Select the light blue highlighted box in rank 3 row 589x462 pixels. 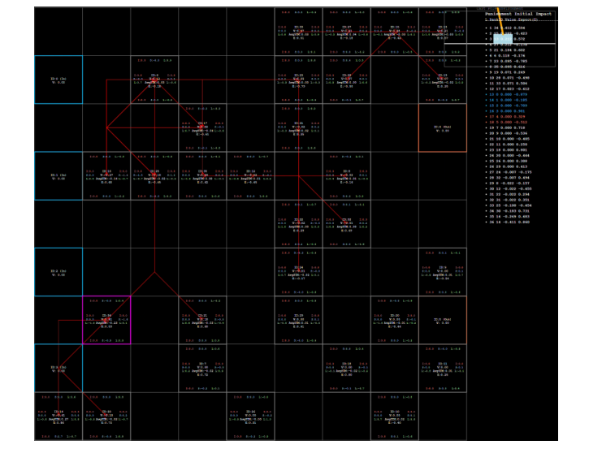pos(501,39)
